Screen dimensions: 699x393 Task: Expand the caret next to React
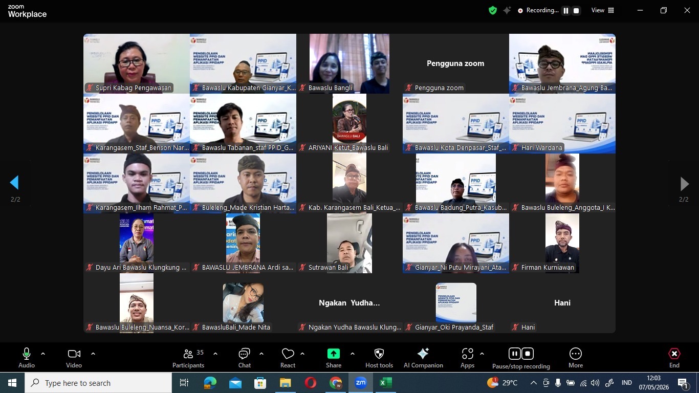click(302, 354)
